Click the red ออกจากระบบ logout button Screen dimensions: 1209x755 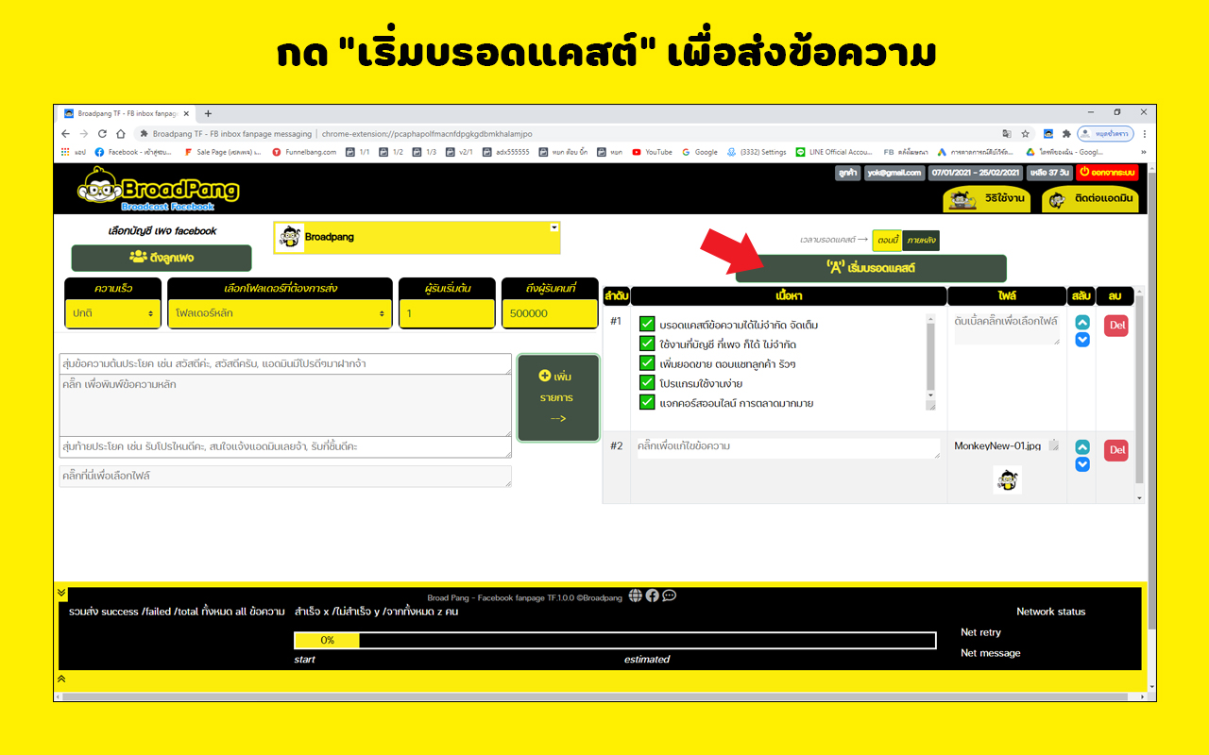(1108, 173)
